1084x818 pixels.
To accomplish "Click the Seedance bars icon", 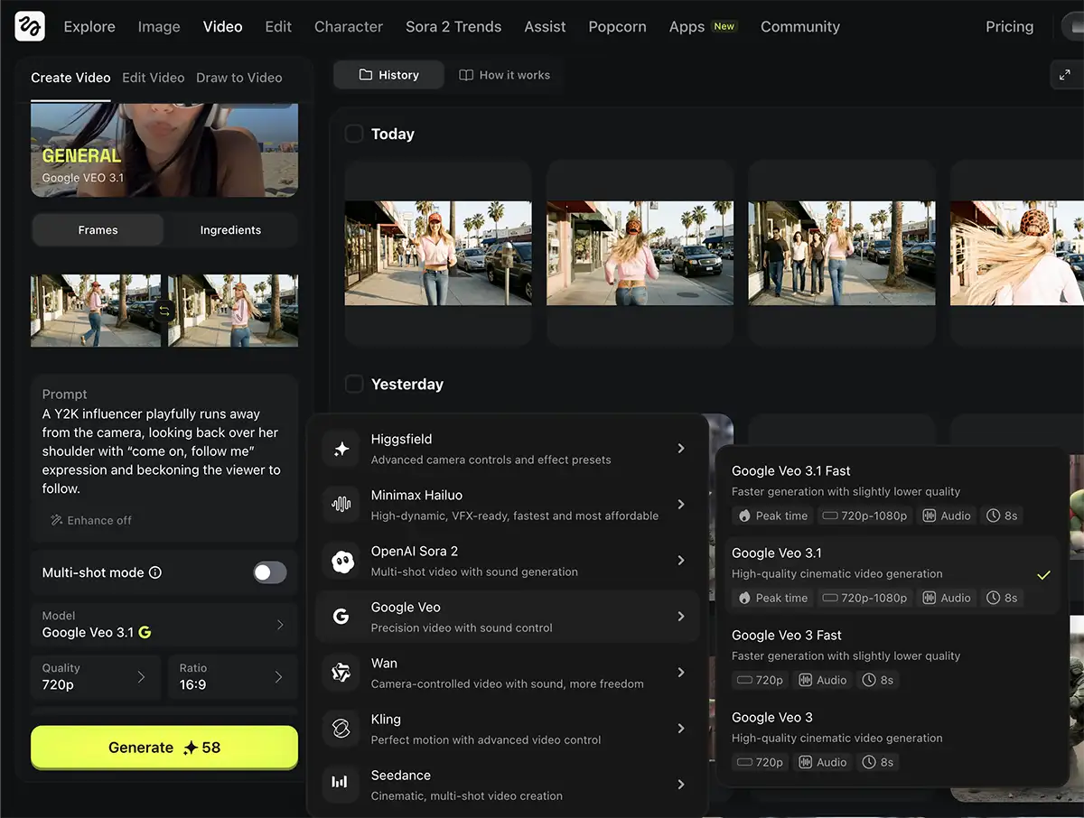I will [x=341, y=784].
